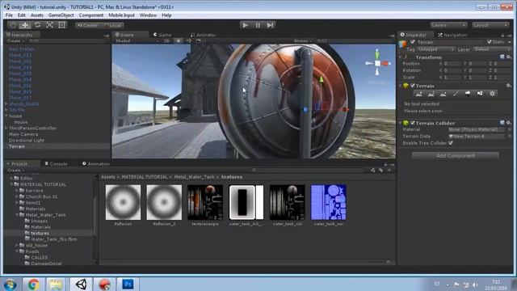Image resolution: width=517 pixels, height=291 pixels.
Task: Toggle Enable Tree Collider checkbox
Action: [x=451, y=143]
